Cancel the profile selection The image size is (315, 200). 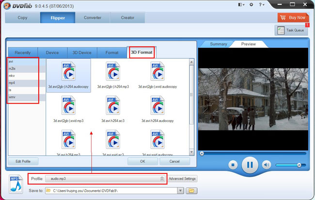point(174,161)
